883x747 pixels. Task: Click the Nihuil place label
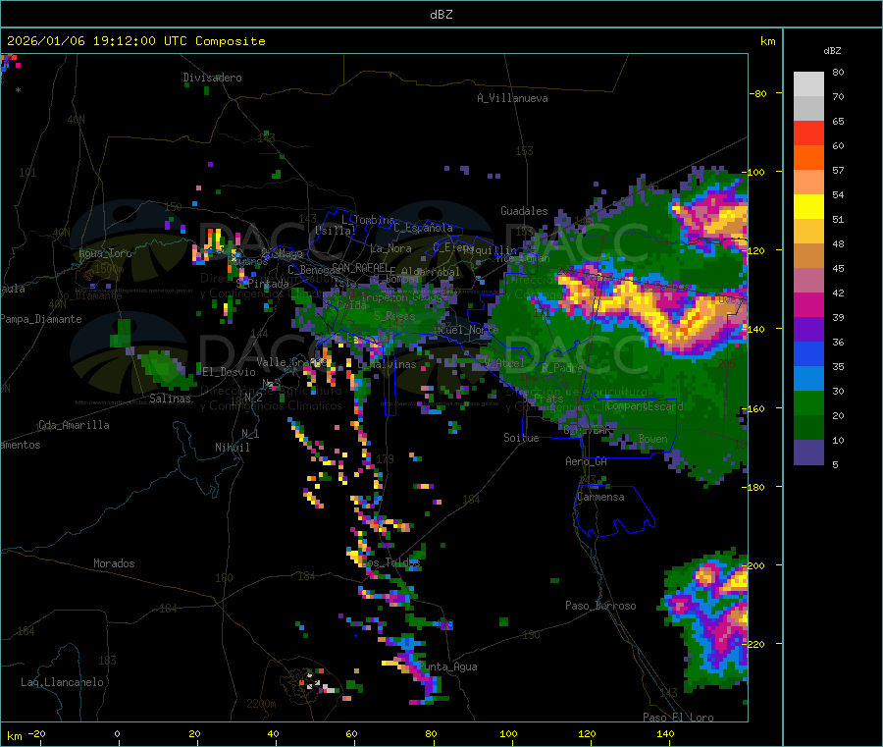(233, 448)
